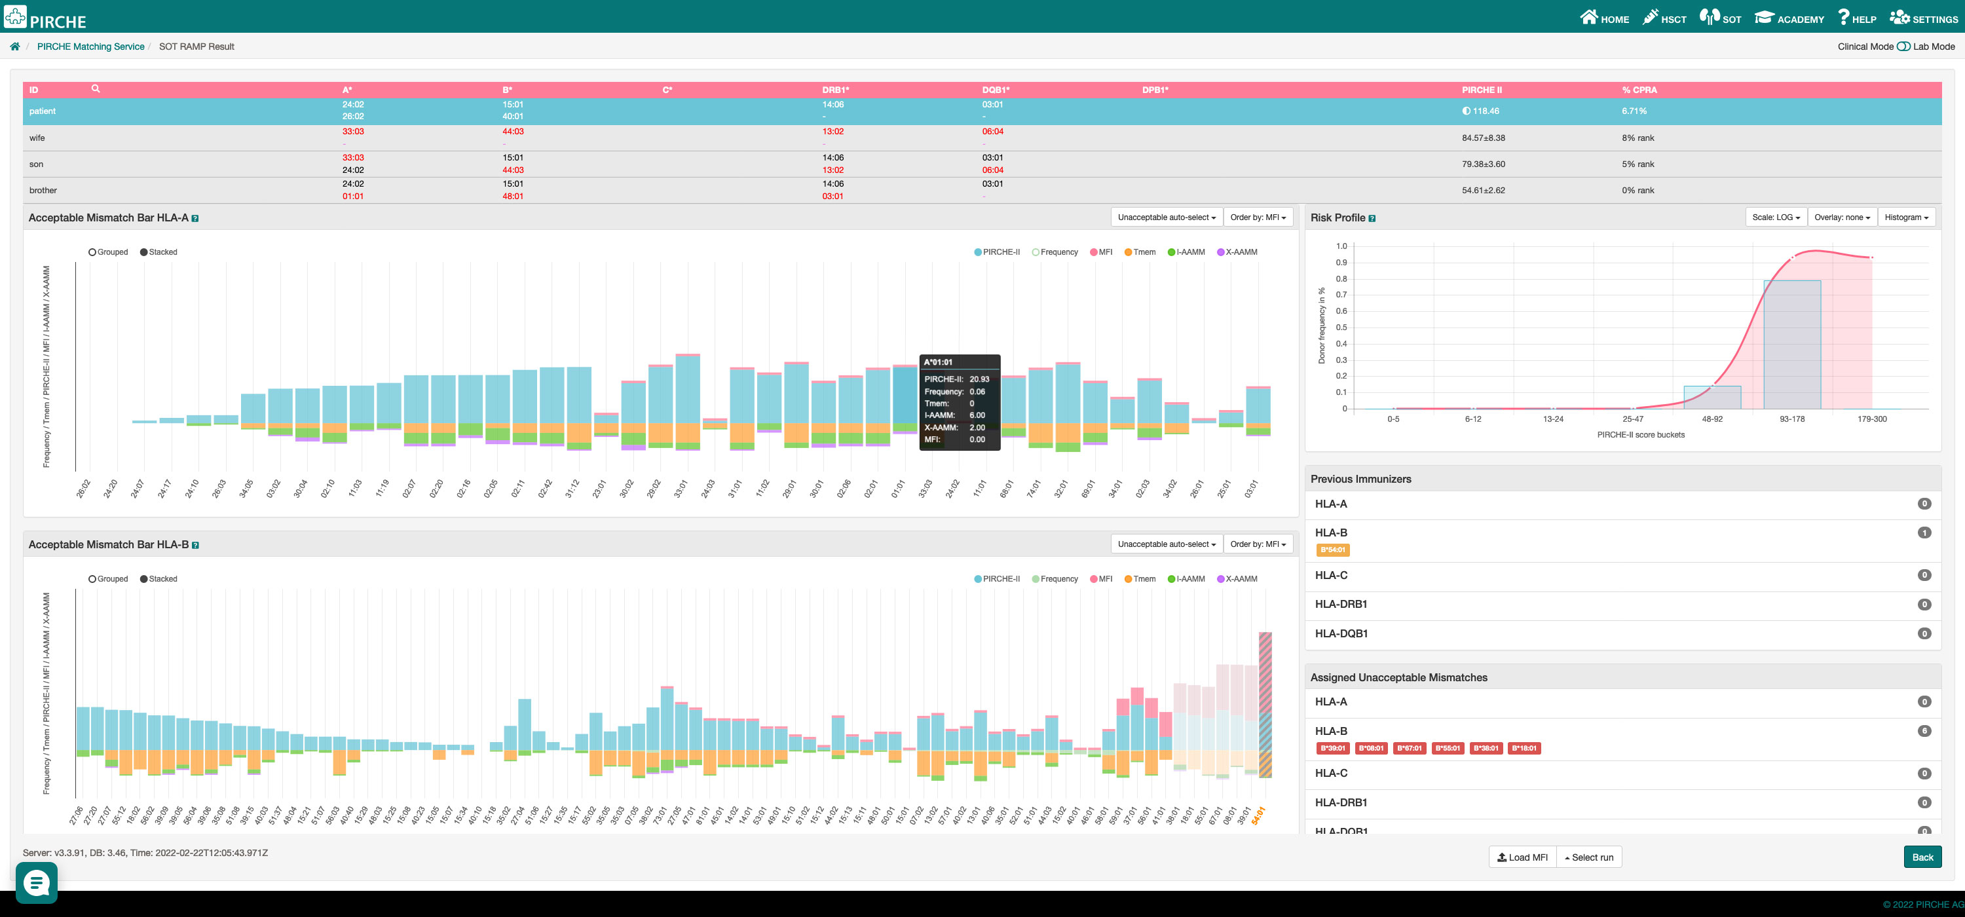This screenshot has height=917, width=1965.
Task: Click the B*54:01 immunizer tag
Action: (x=1333, y=550)
